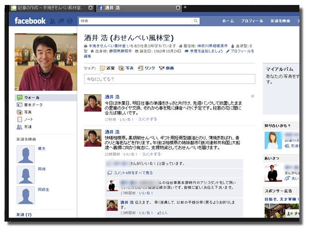313x233 pixels.
Task: Open 静岡県静岡市 hometown link
Action: coord(120,51)
